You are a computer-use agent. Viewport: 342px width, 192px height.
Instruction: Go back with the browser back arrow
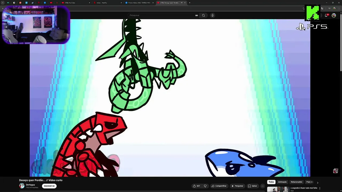pyautogui.click(x=3, y=9)
